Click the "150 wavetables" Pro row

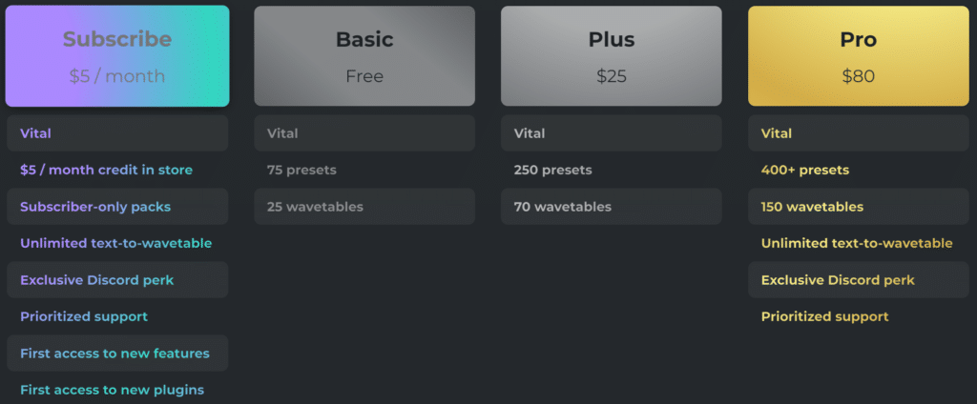click(x=859, y=207)
